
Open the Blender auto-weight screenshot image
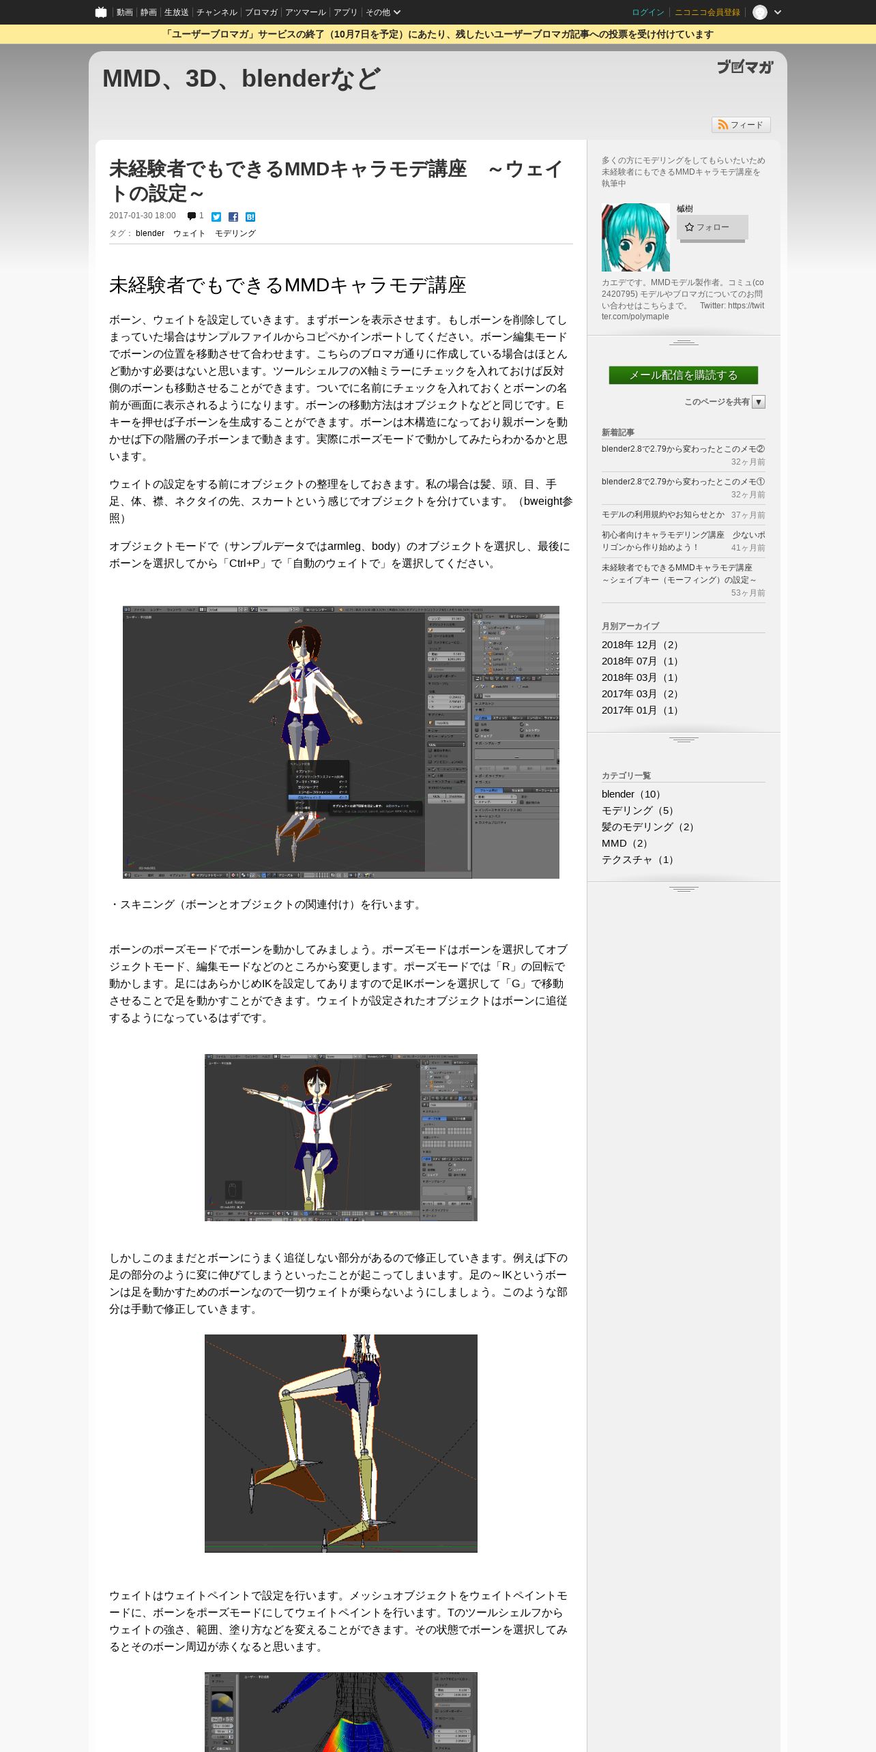[341, 742]
